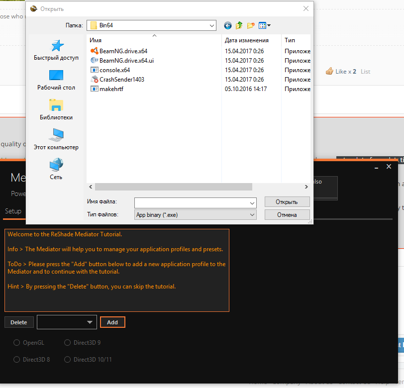
Task: Sort by the Тип column header
Action: point(290,40)
